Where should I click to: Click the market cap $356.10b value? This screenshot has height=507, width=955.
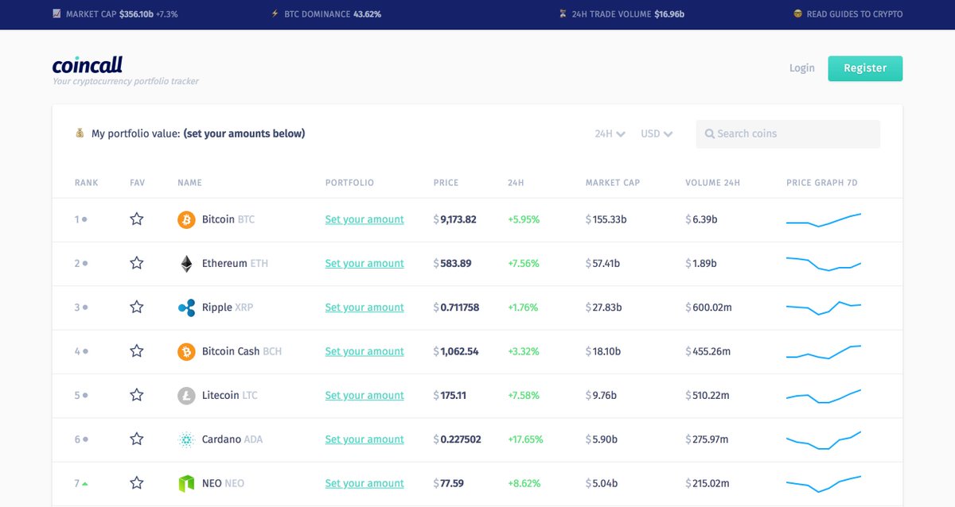(x=137, y=14)
